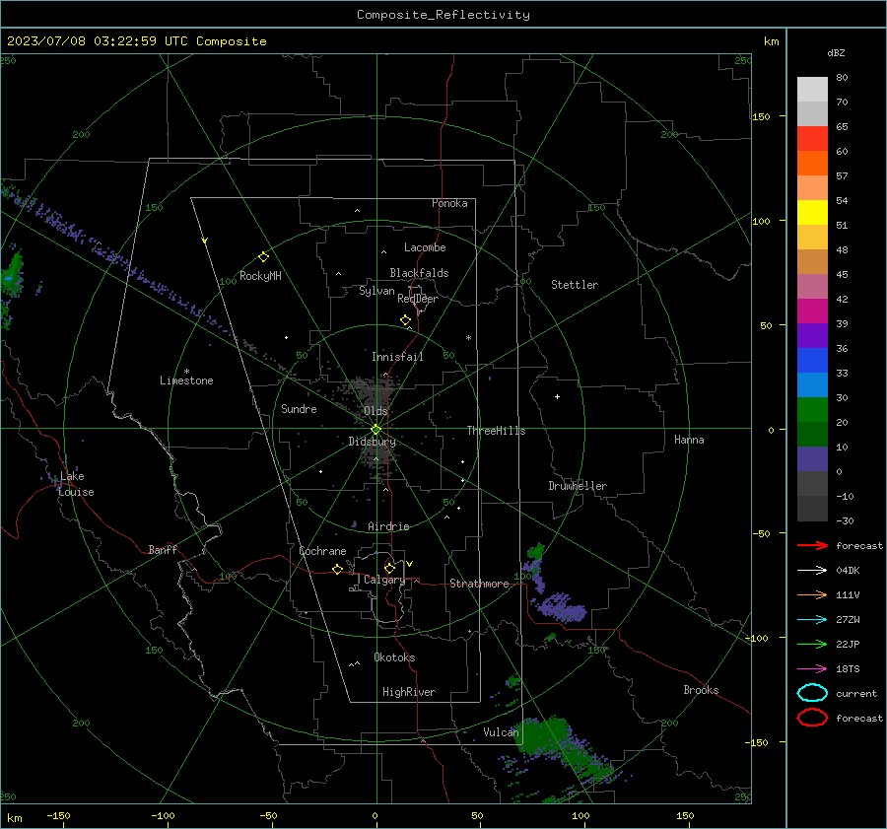887x829 pixels.
Task: Click the yellow diamond marker below Cochrane
Action: click(338, 570)
